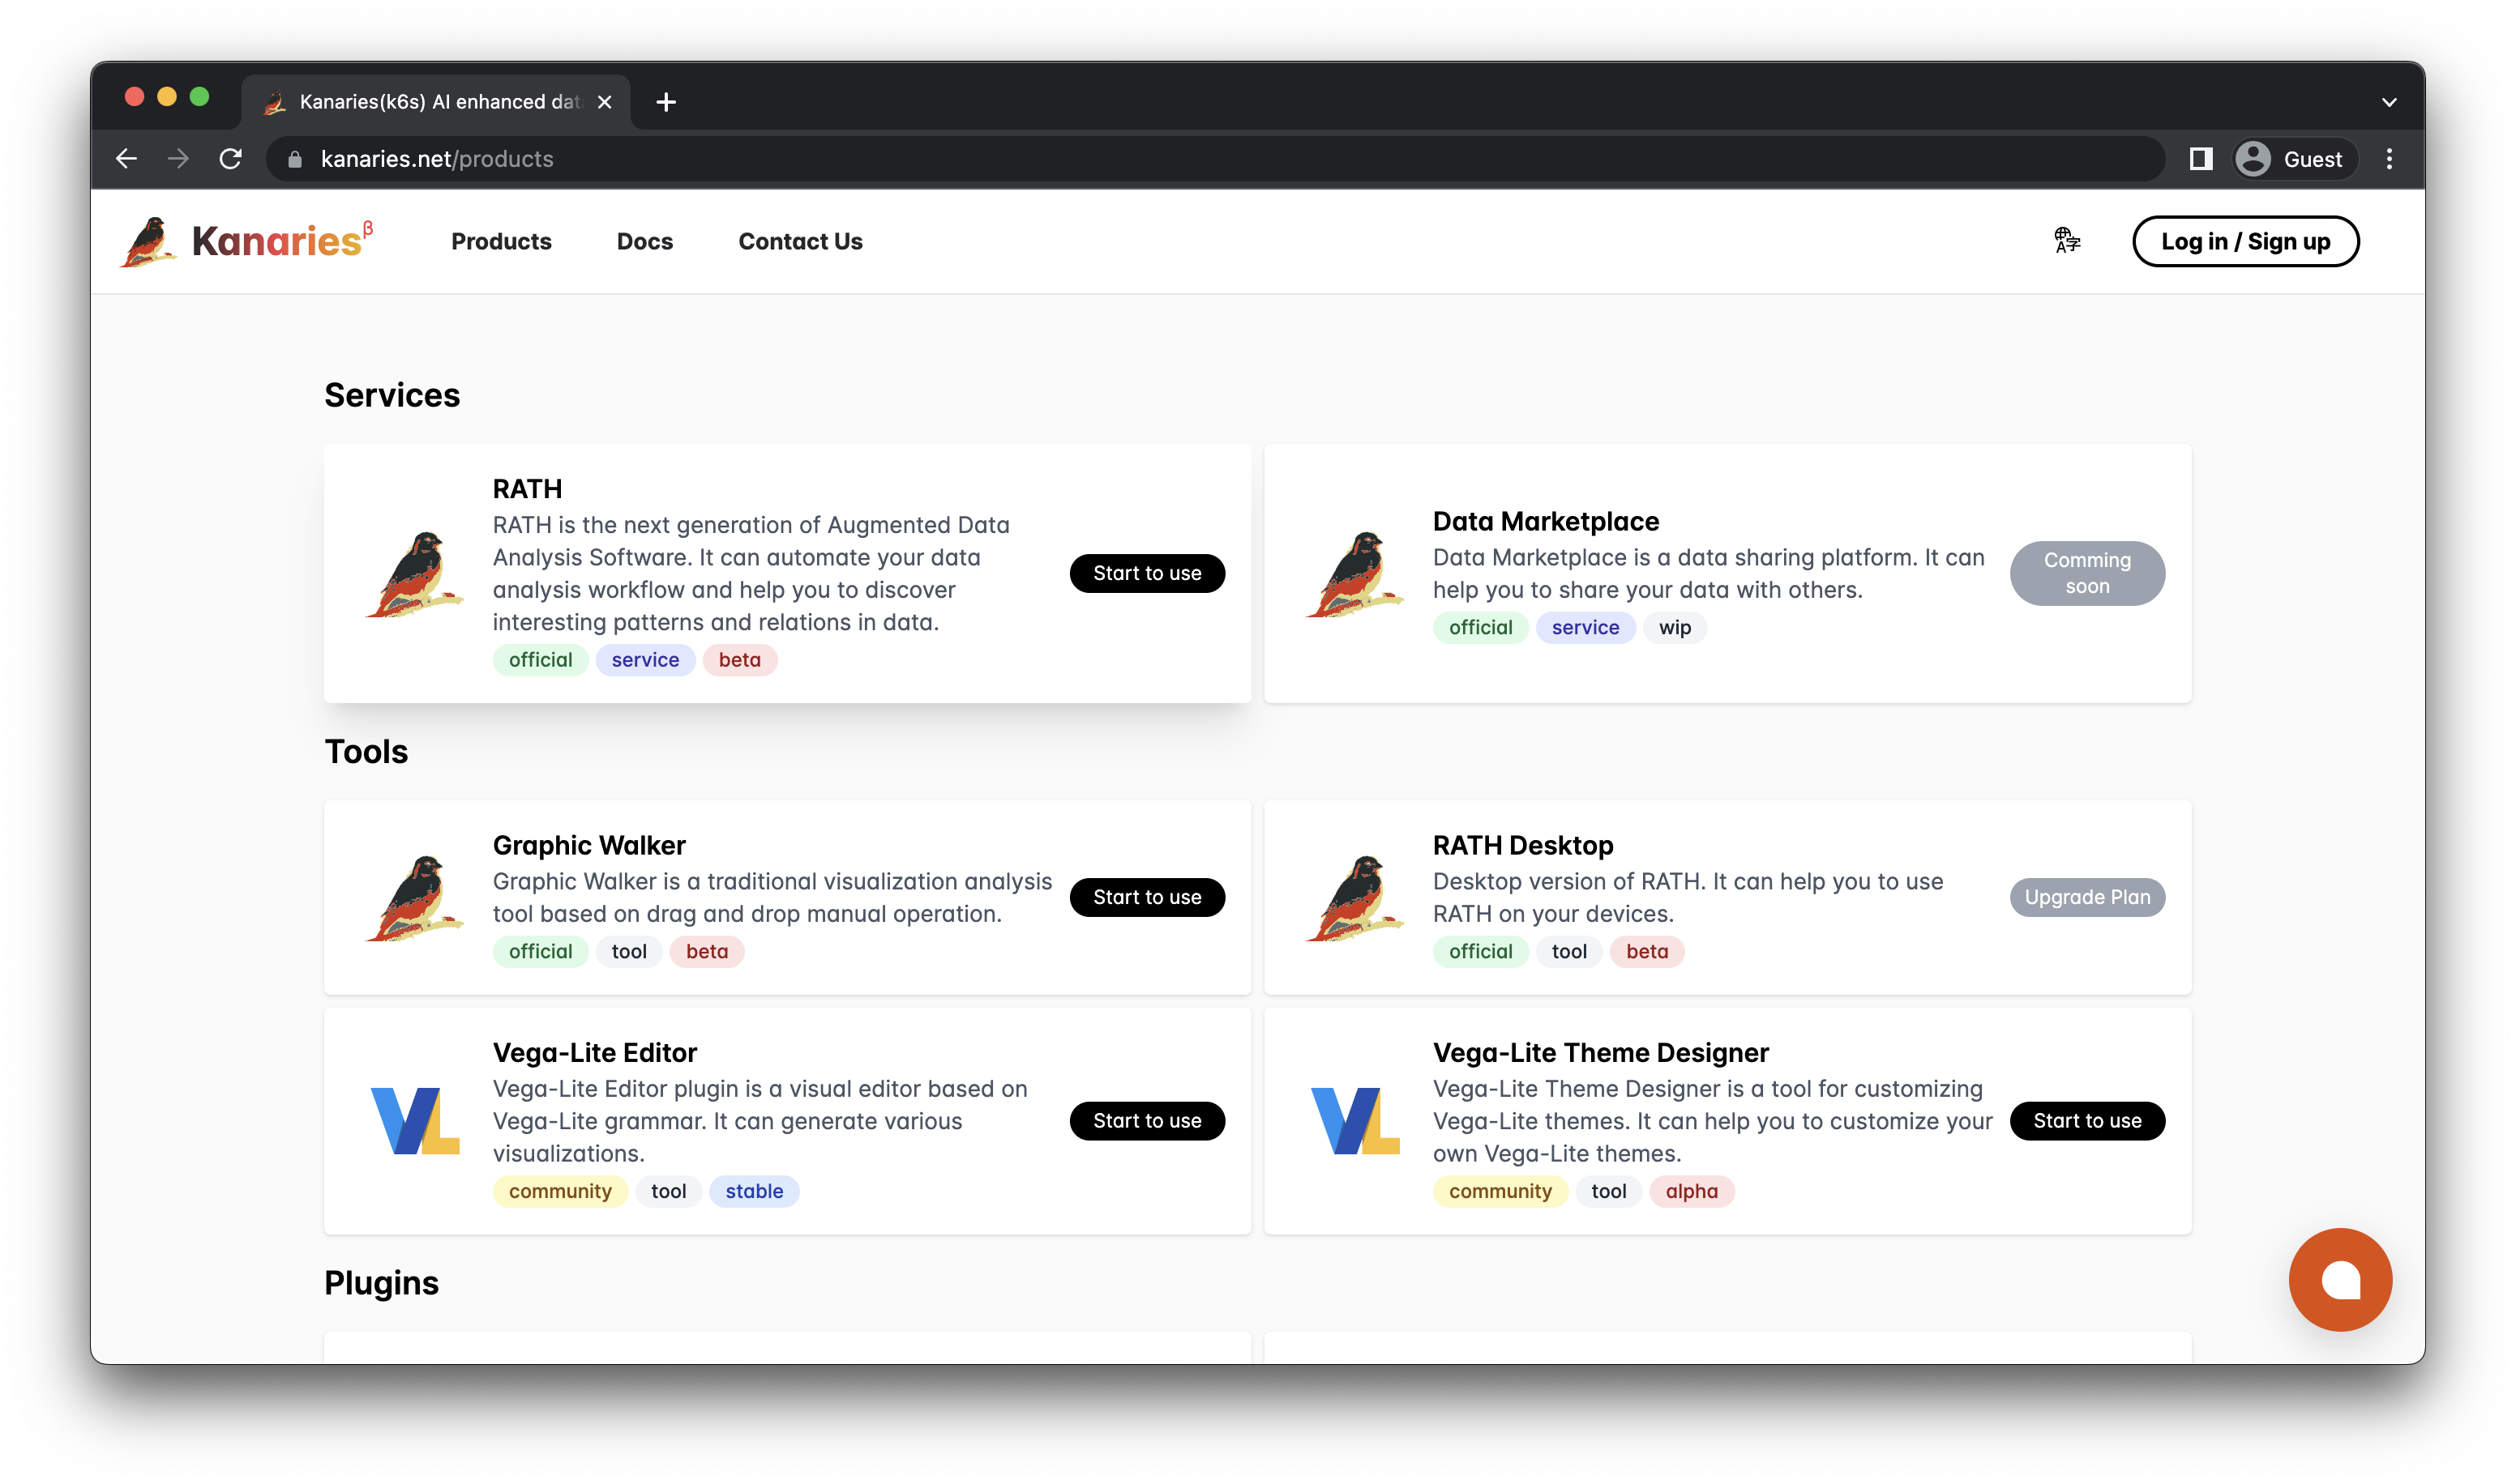Open a new browser tab
This screenshot has height=1484, width=2516.
(x=666, y=102)
